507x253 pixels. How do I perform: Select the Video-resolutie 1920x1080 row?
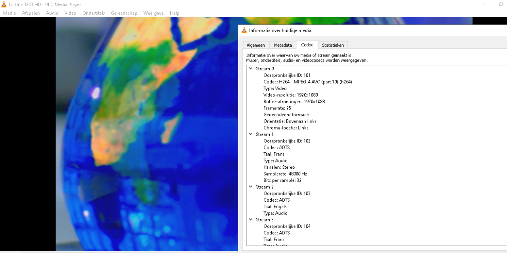point(290,95)
